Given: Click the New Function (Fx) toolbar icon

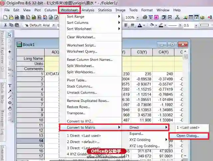Looking at the screenshot, I should pyautogui.click(x=39, y=17).
